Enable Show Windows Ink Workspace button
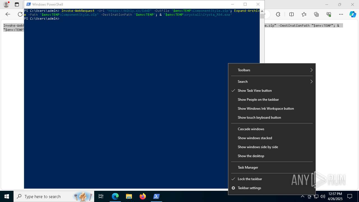359x202 pixels. coord(272,109)
